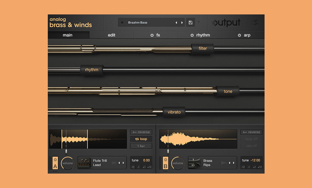Open the fx tab
This screenshot has height=188, width=312.
pos(156,35)
